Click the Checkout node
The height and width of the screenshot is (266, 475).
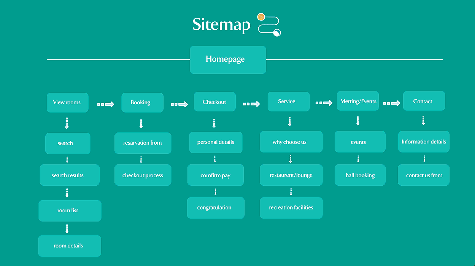[x=215, y=102]
